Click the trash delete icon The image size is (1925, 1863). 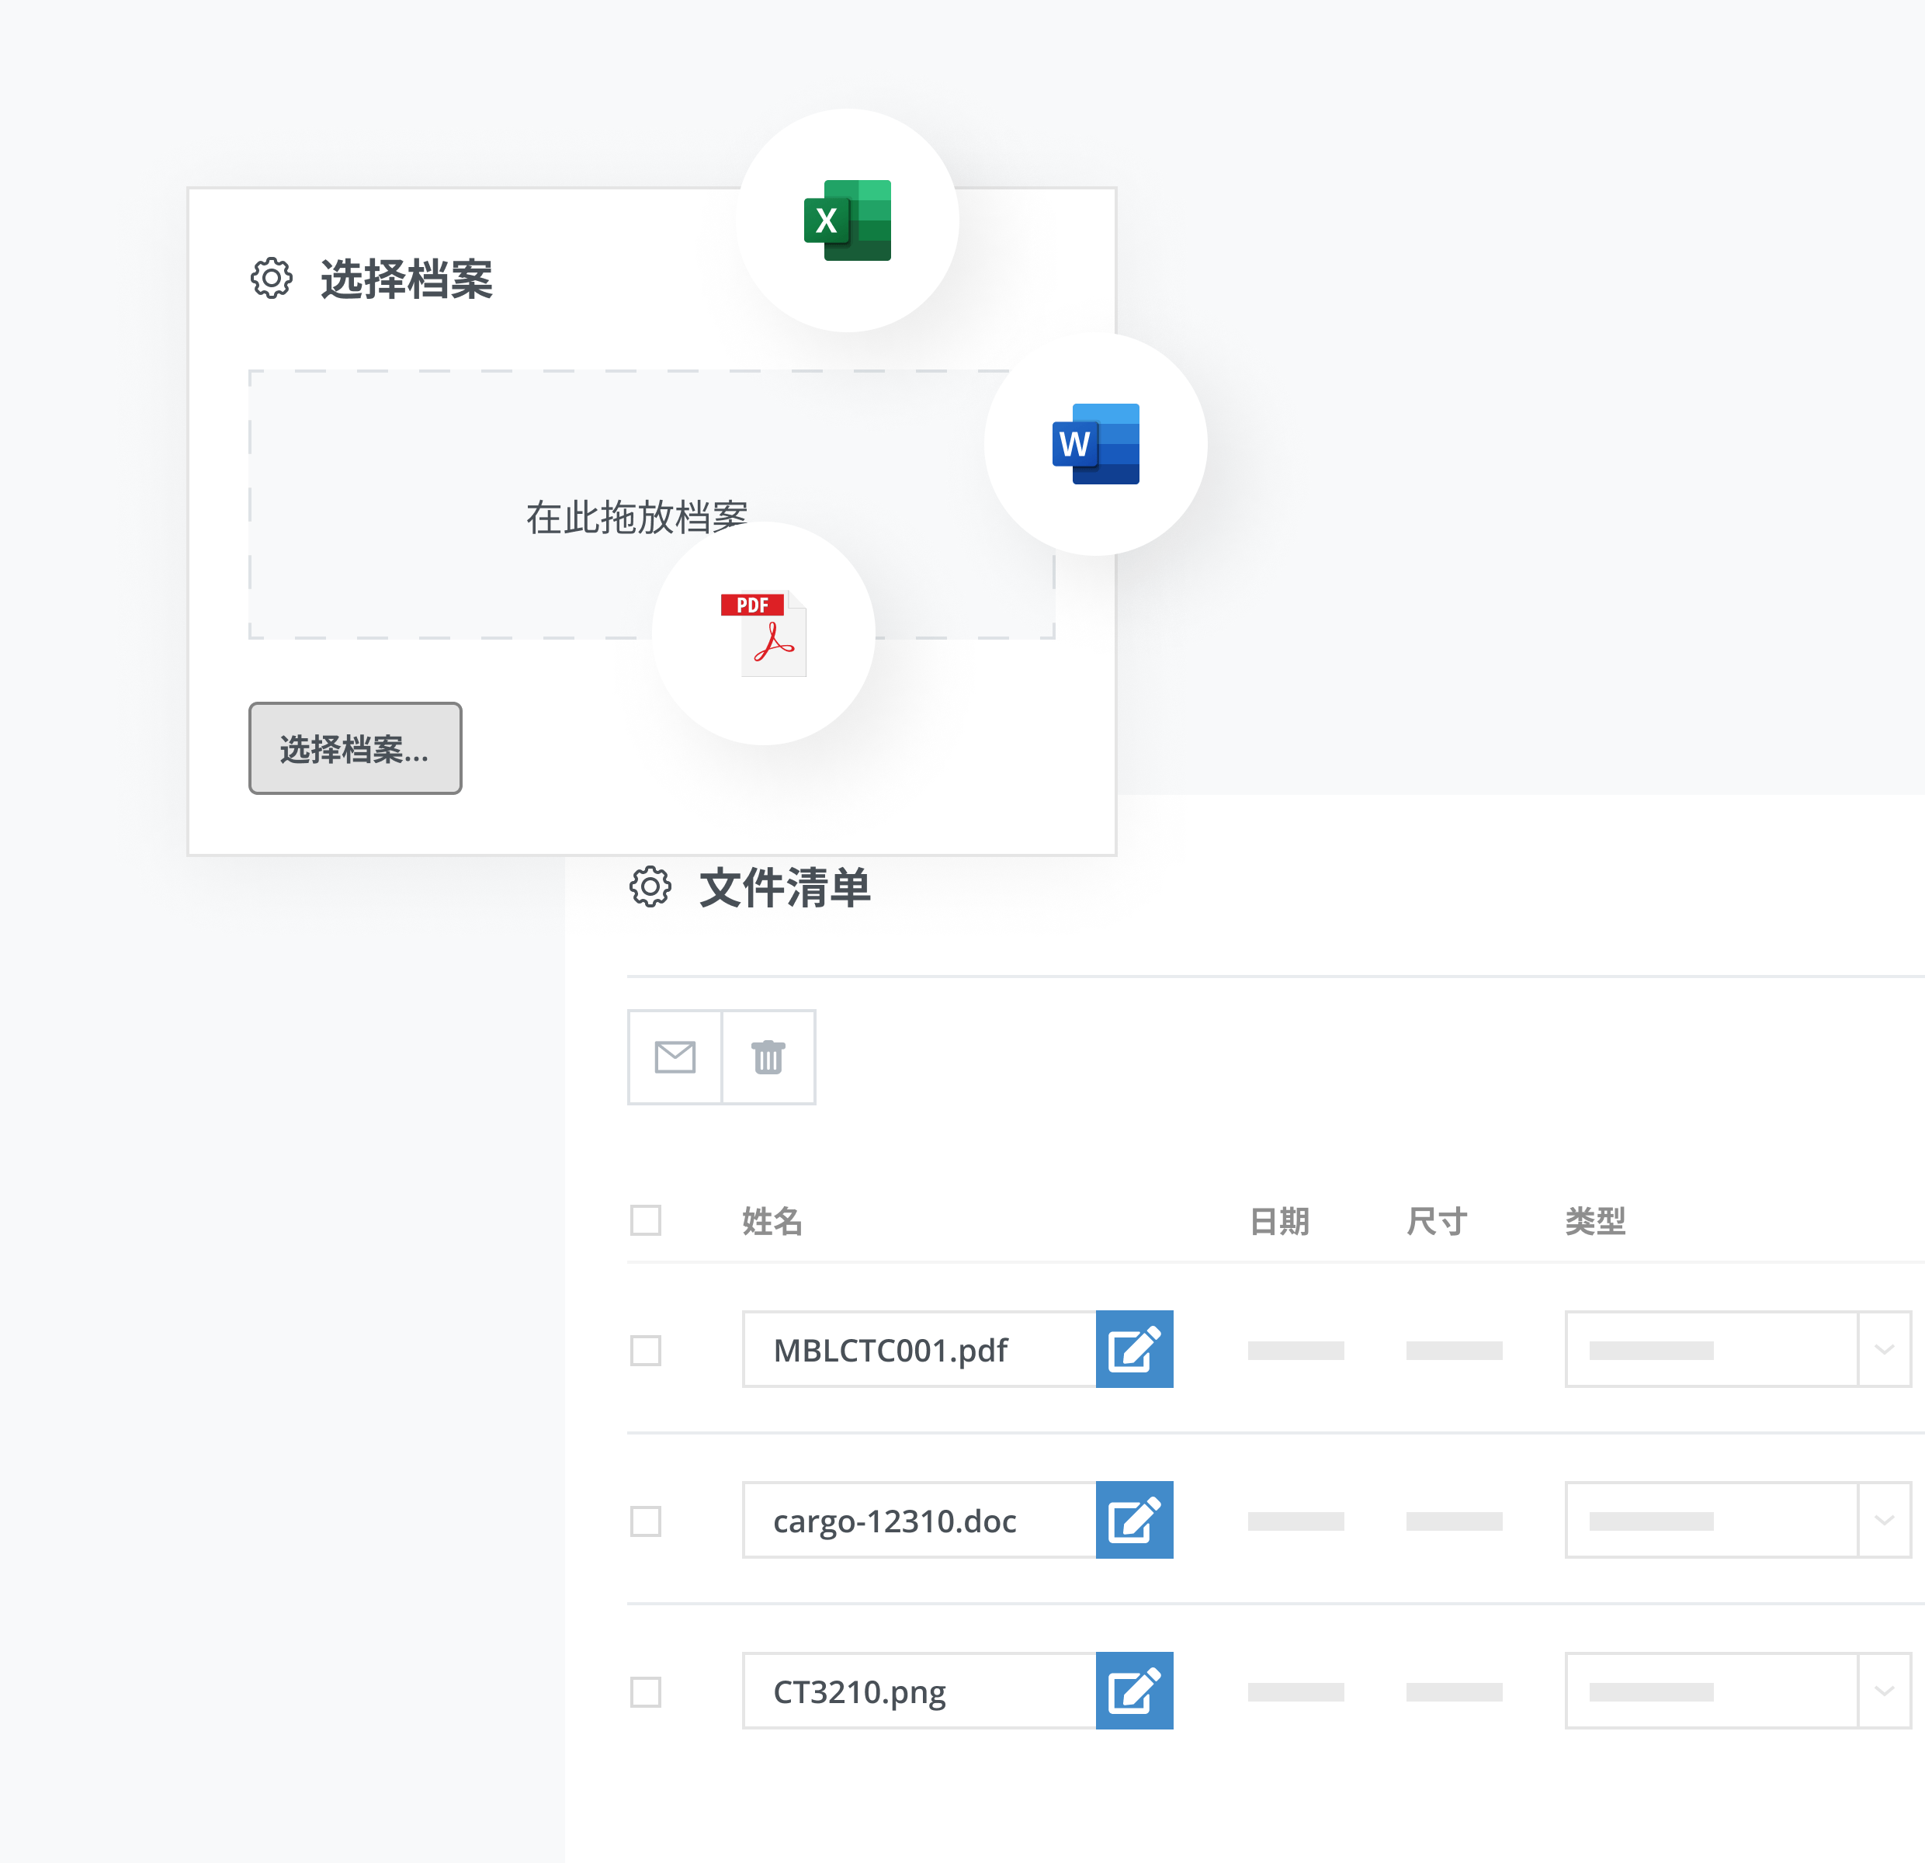point(768,1058)
